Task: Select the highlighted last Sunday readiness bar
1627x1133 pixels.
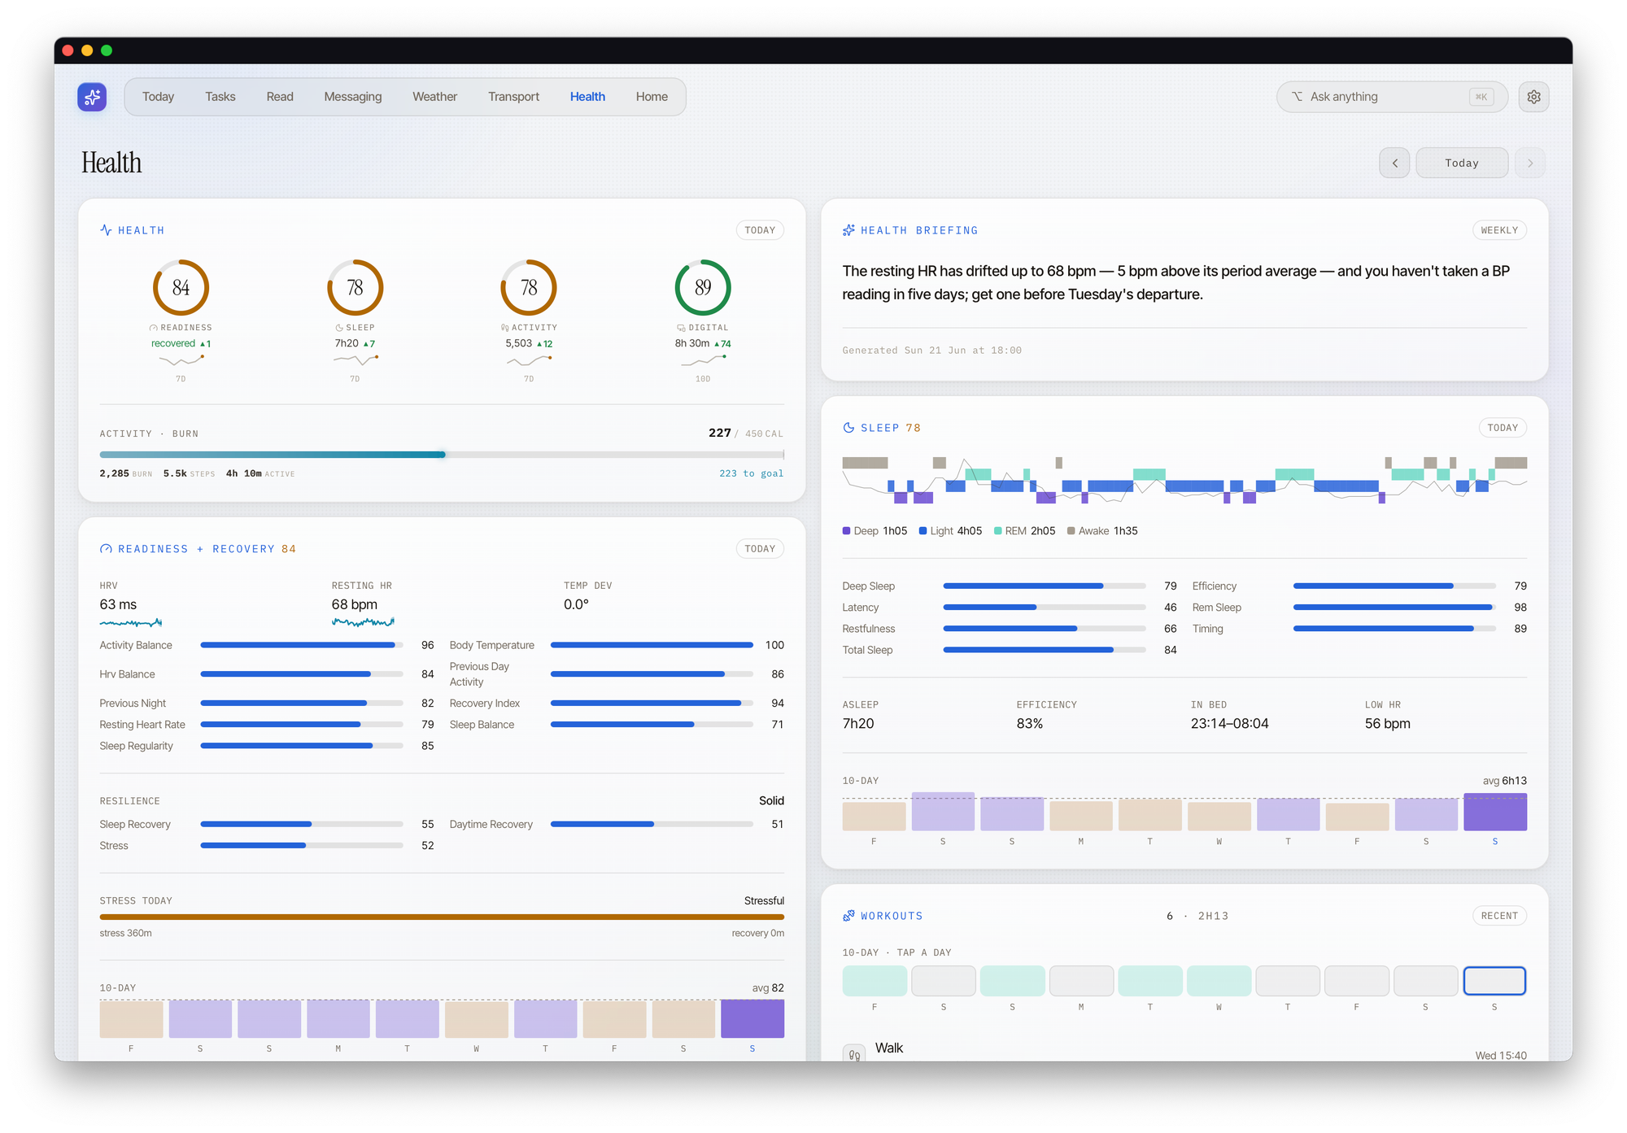Action: pos(752,1019)
